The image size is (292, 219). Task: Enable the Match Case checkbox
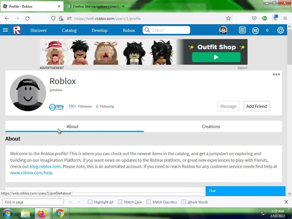(x=120, y=202)
